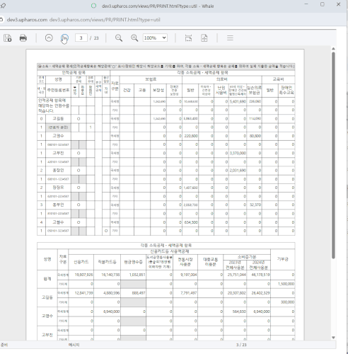348x354 pixels.
Task: Click the 합계 row label
Action: (47, 279)
